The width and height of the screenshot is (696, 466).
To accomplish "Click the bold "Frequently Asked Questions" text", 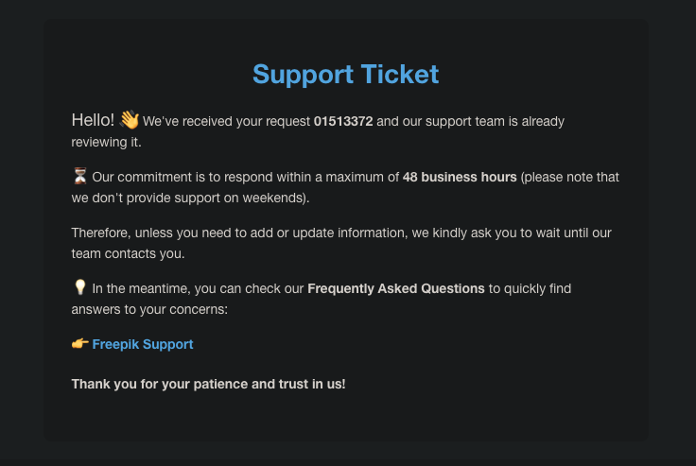I will pyautogui.click(x=396, y=288).
